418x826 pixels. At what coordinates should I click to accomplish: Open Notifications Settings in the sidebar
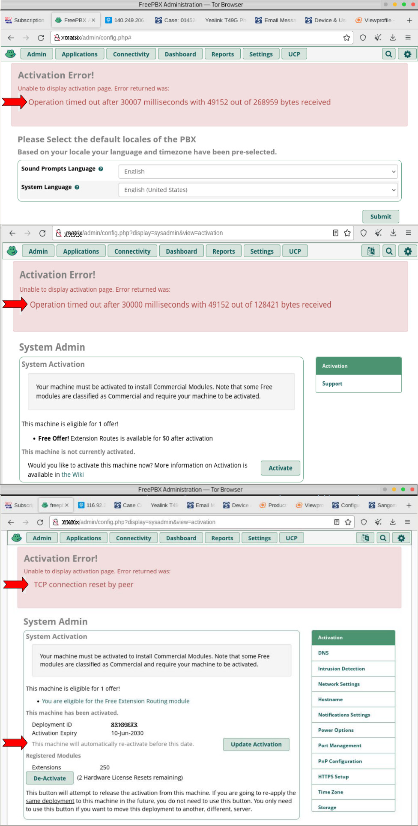click(353, 715)
